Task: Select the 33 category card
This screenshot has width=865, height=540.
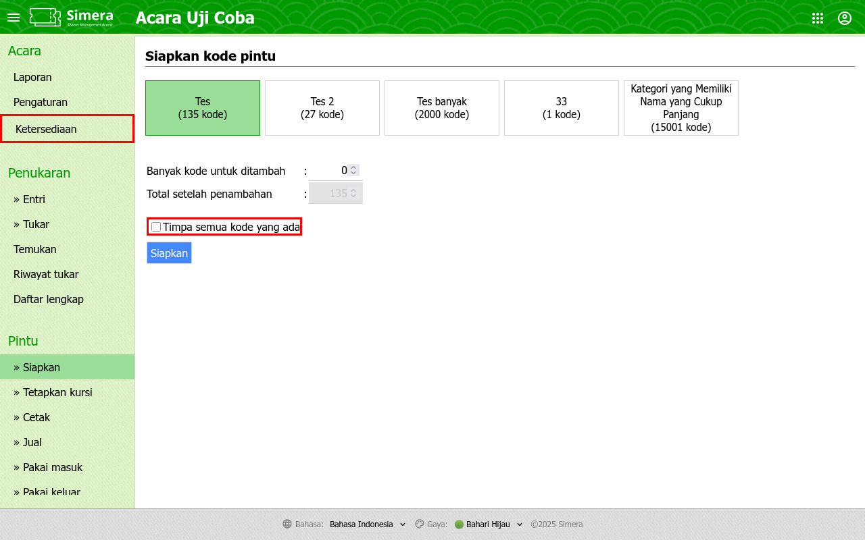Action: tap(562, 108)
